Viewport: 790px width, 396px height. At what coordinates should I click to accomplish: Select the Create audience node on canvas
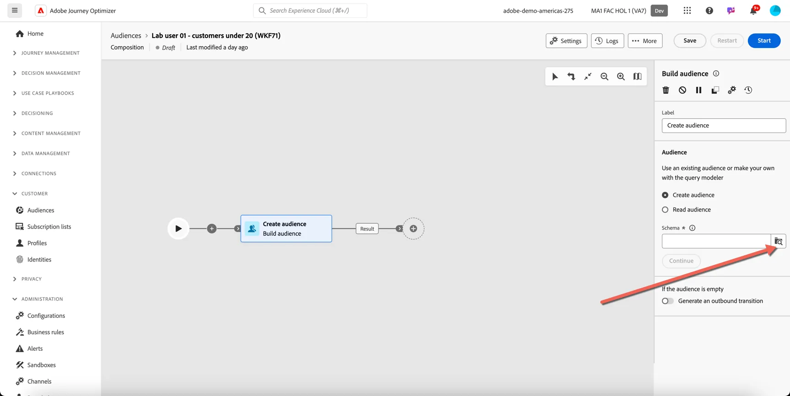[286, 228]
